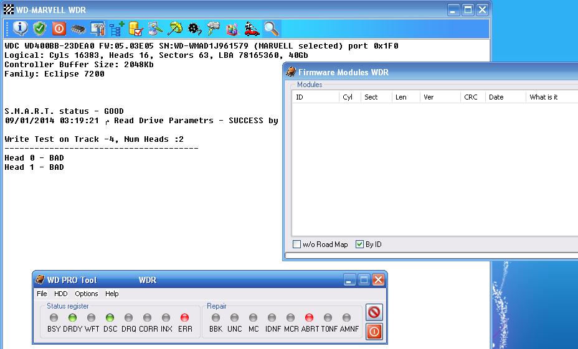Open the tools/settings wrench toolbar icon
578x349 pixels.
[x=97, y=29]
